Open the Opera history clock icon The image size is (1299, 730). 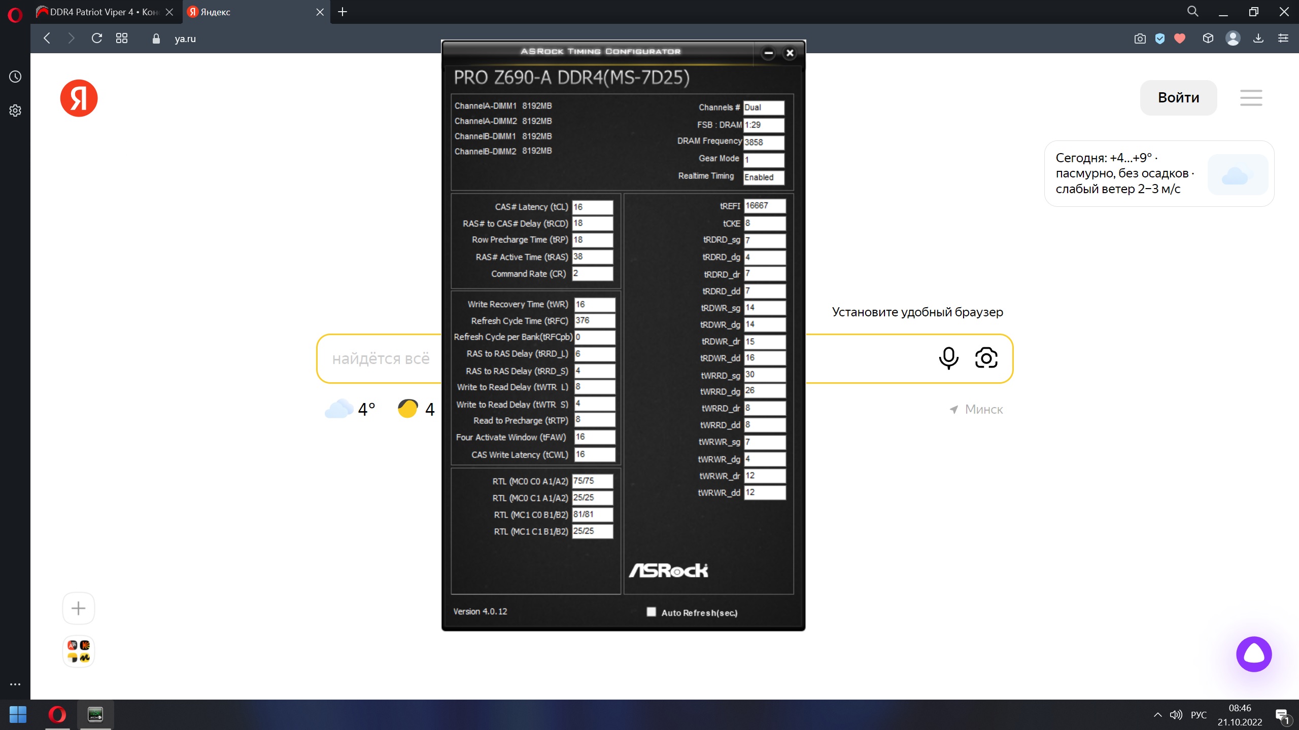tap(15, 77)
